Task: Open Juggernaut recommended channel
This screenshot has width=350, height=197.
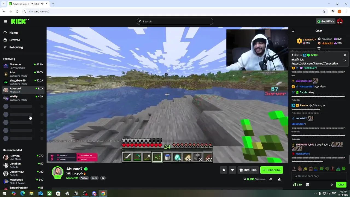Action: 23,173
